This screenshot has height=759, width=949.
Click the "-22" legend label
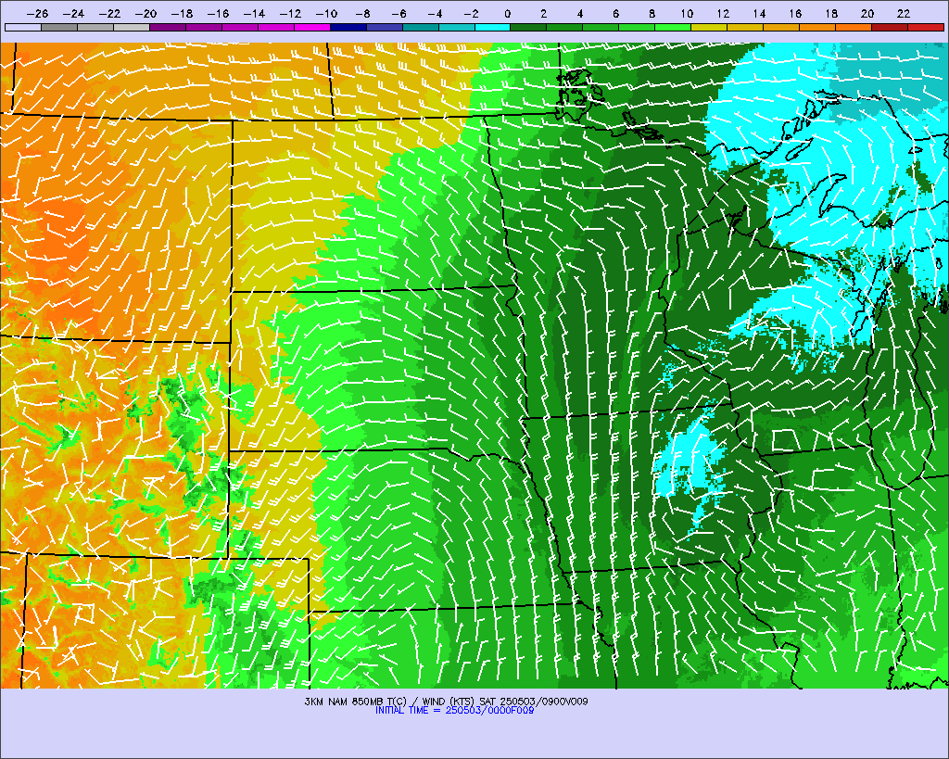[x=110, y=14]
